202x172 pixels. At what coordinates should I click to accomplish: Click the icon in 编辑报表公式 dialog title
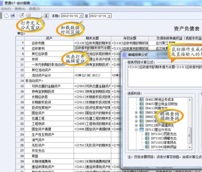click(125, 55)
